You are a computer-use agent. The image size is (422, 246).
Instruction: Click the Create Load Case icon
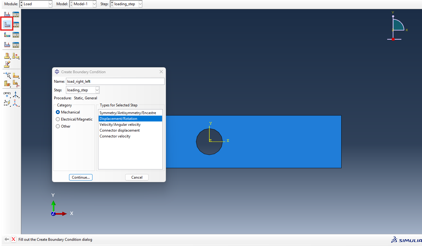[x=7, y=45]
